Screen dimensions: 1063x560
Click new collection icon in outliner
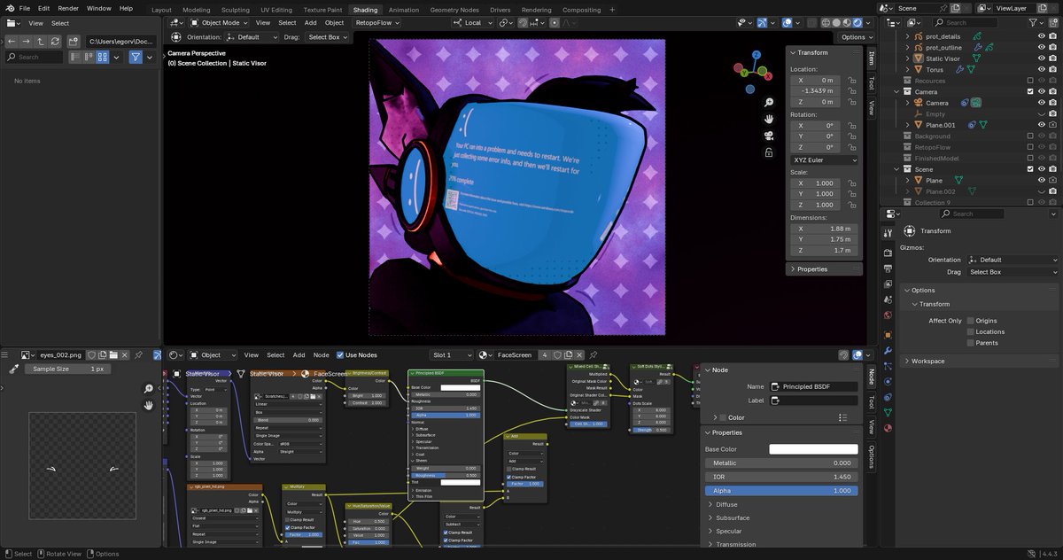pos(1053,22)
